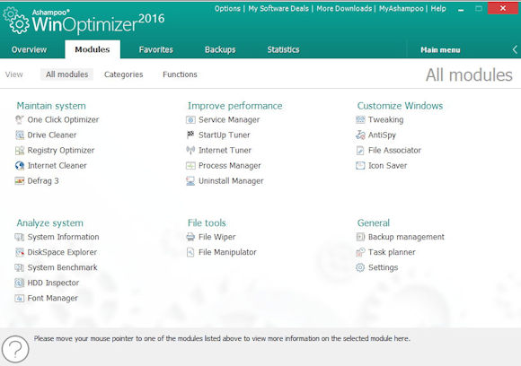
Task: Click the Defrag 3 icon
Action: coord(20,181)
